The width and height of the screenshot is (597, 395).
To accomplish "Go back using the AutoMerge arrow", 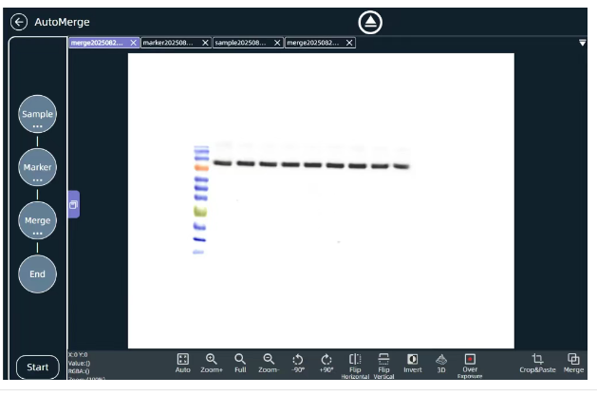I will coord(19,22).
